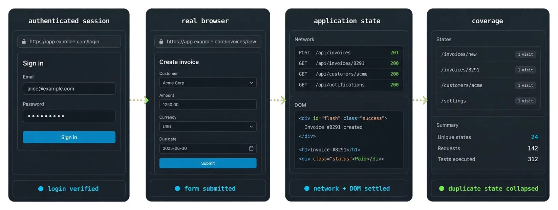Click the invoices/new address bar
This screenshot has height=210, width=558.
click(208, 42)
